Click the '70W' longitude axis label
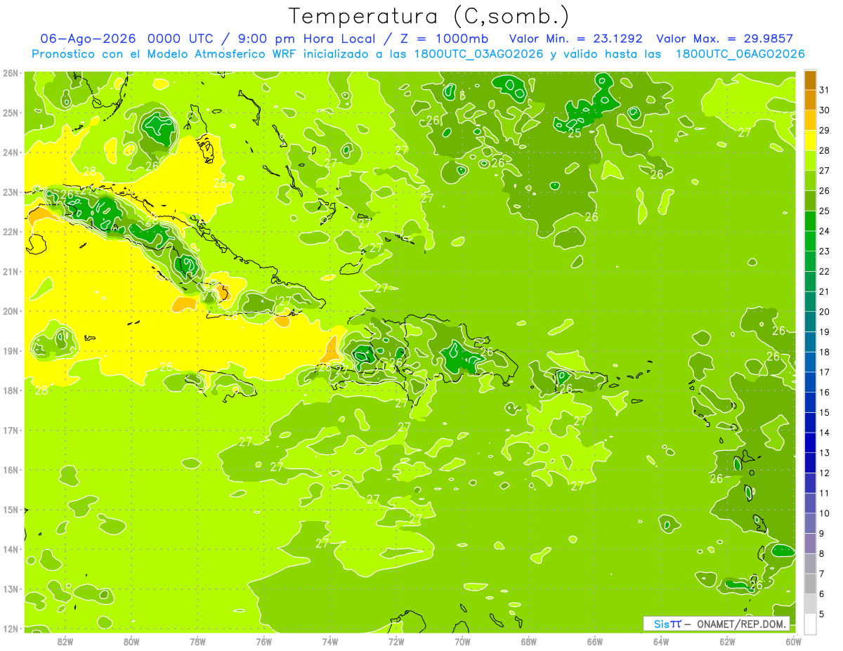This screenshot has height=651, width=843. tap(462, 641)
